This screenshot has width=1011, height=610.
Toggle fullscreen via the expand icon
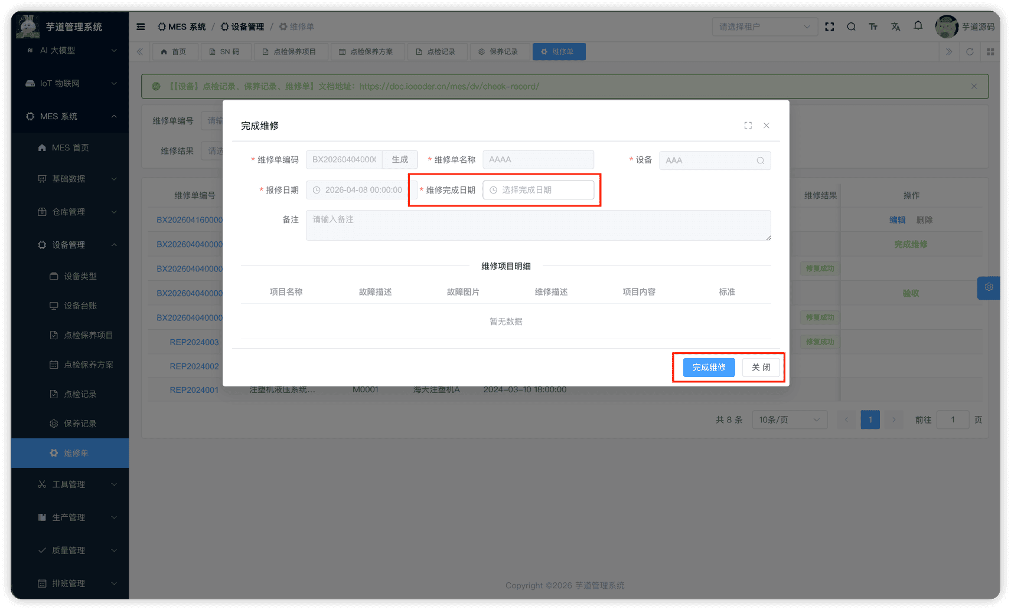[x=829, y=26]
